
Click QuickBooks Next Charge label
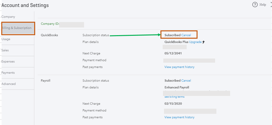91,53
